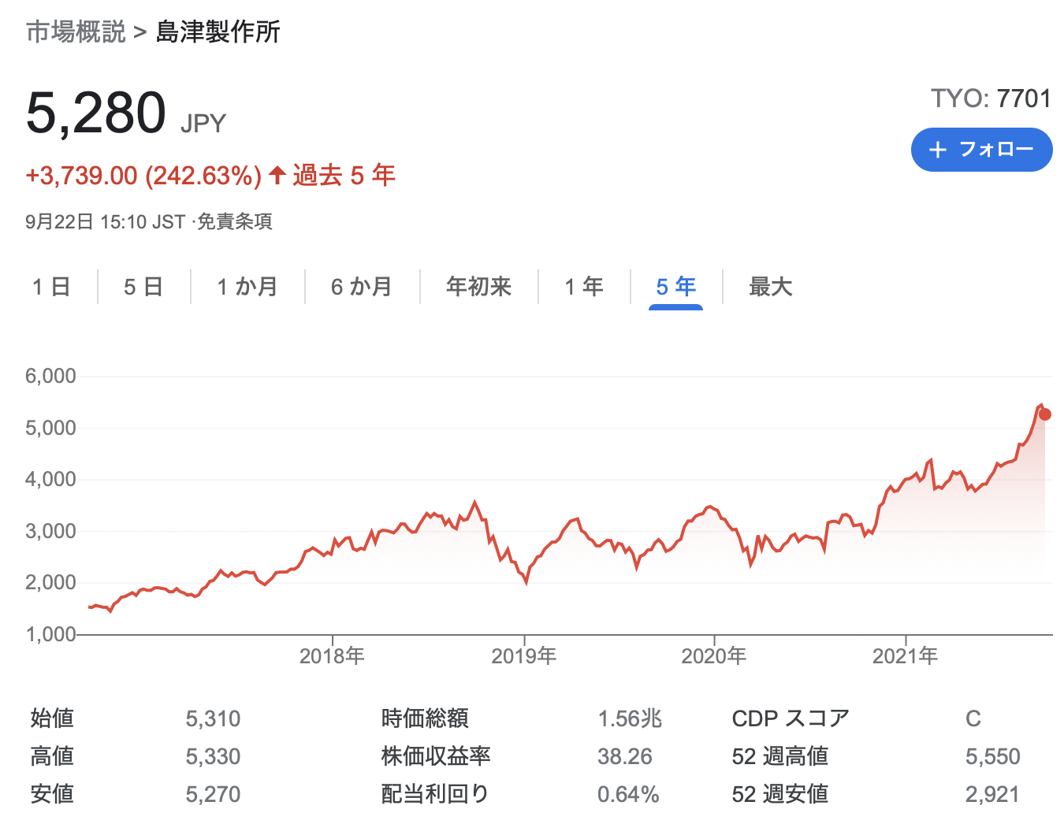Click the 9月22日 15:10 JST timestamp
Image resolution: width=1064 pixels, height=824 pixels.
click(x=105, y=221)
